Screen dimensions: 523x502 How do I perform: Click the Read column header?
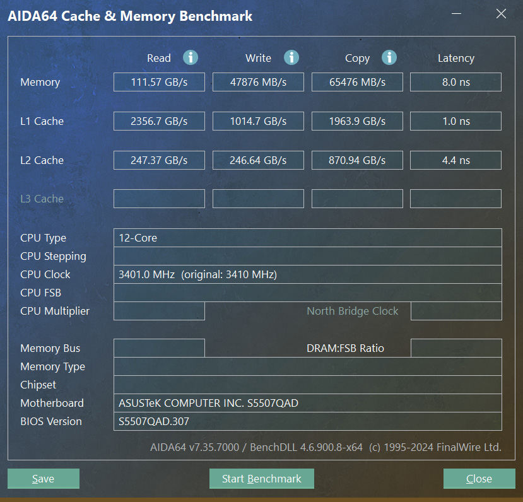coord(159,58)
